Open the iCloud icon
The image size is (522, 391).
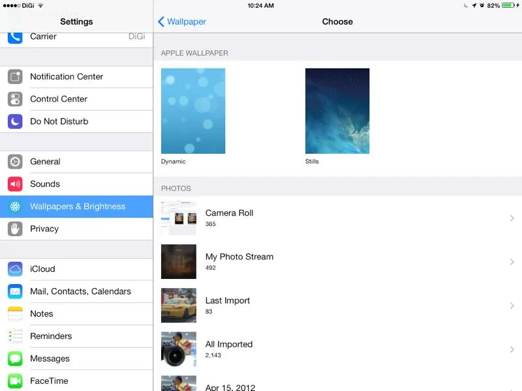[x=15, y=269]
